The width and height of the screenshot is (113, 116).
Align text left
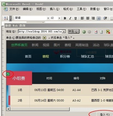[x=82, y=18]
